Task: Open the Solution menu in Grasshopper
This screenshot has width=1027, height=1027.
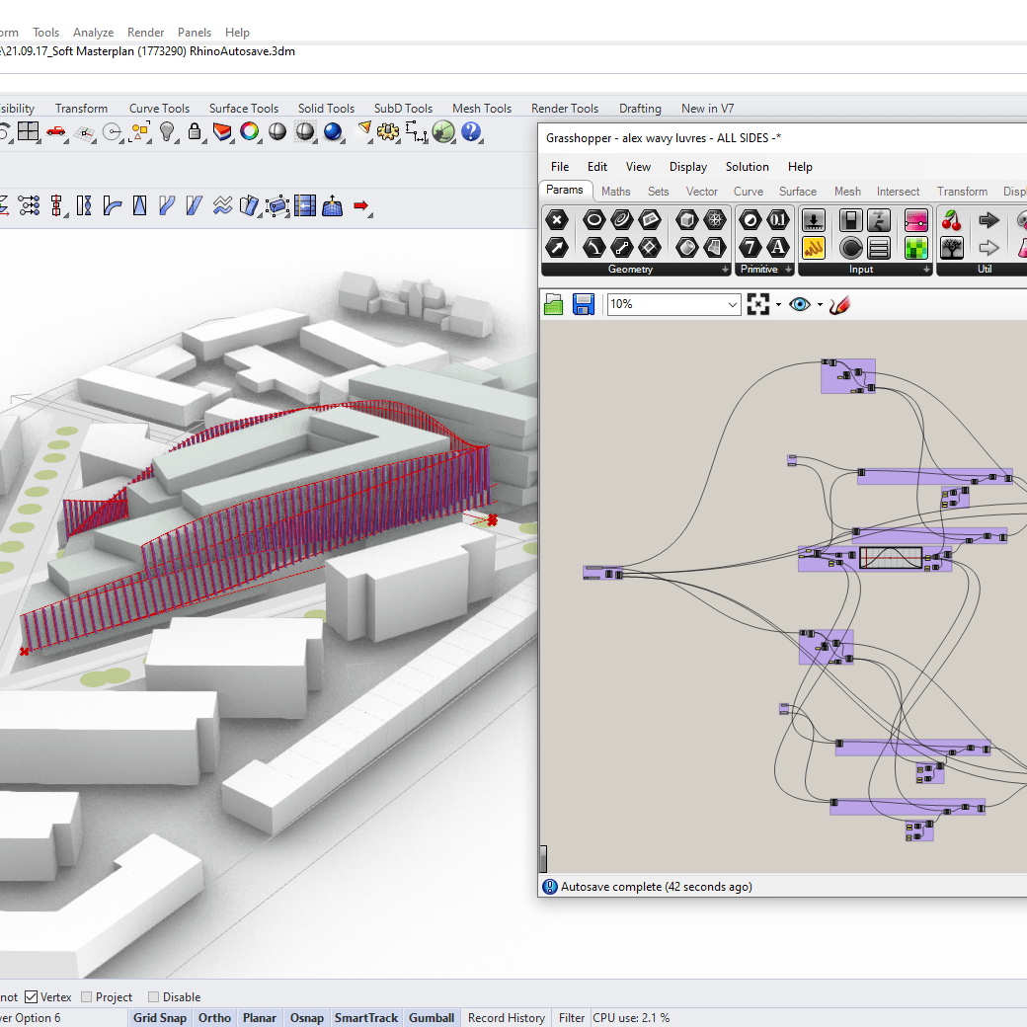Action: point(747,167)
